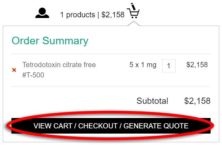222x145 pixels.
Task: Click the "CHECKOUT" text on the black button
Action: tap(98, 126)
